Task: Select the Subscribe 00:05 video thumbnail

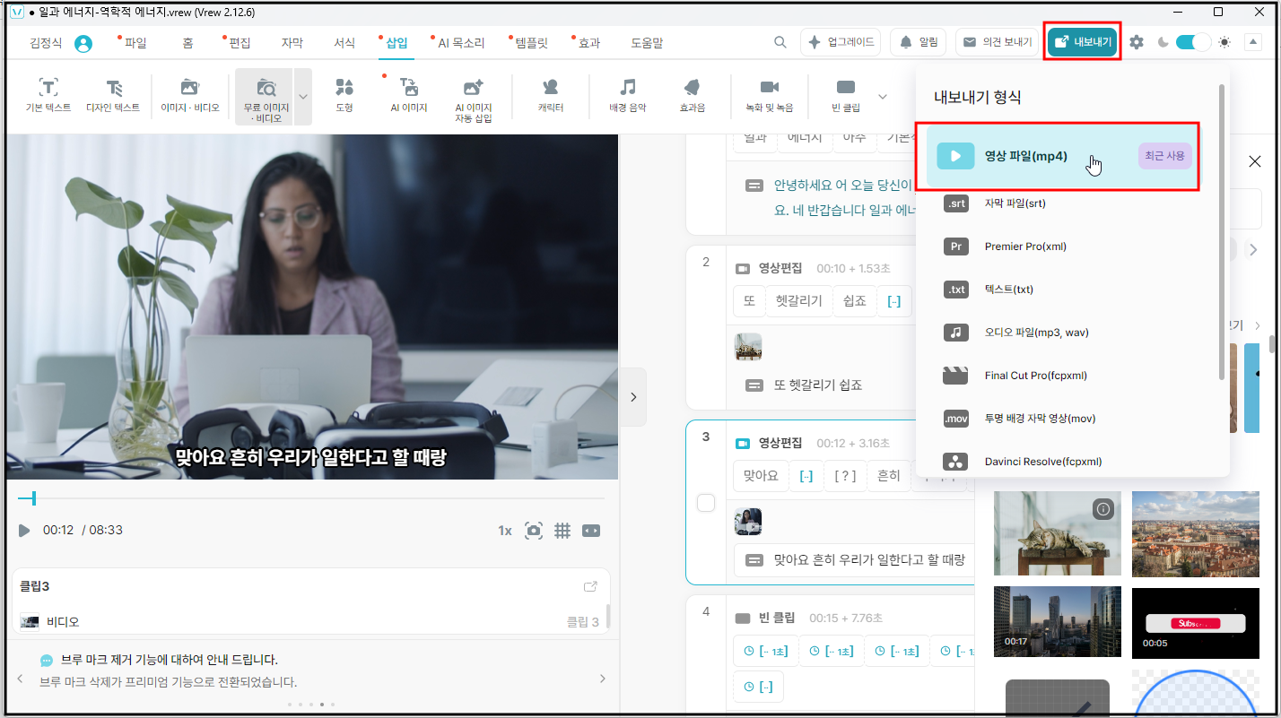Action: (1196, 622)
